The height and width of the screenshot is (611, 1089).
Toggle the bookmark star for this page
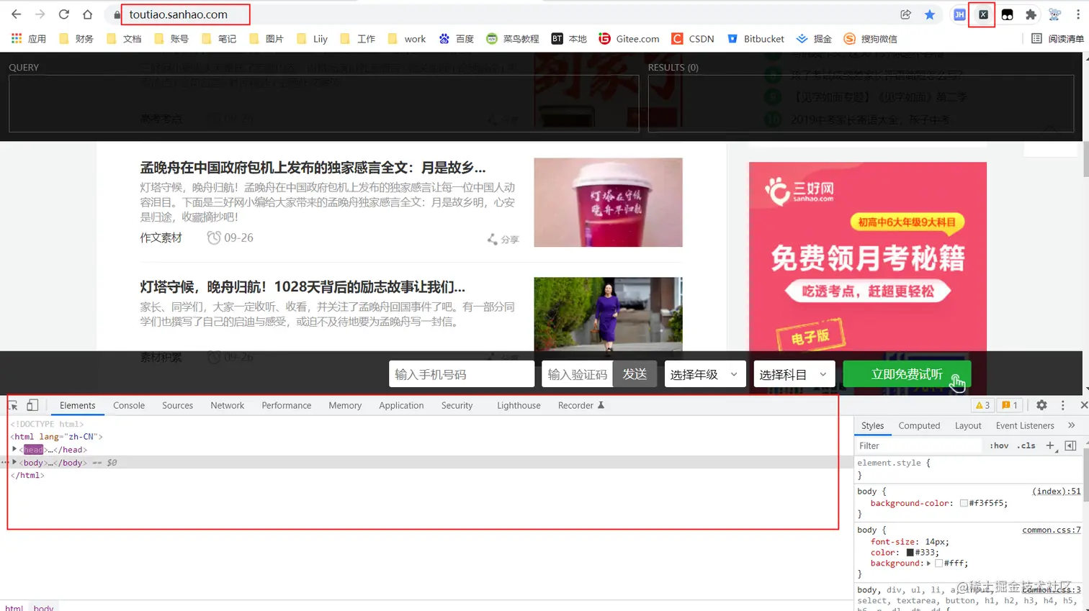click(930, 14)
